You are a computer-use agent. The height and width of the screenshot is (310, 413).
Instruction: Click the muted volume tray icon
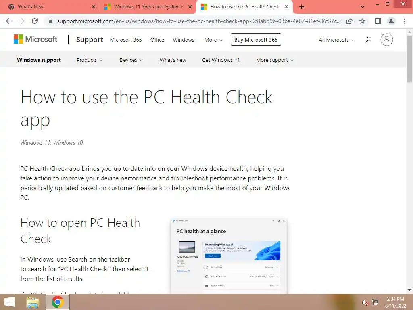[x=365, y=302]
